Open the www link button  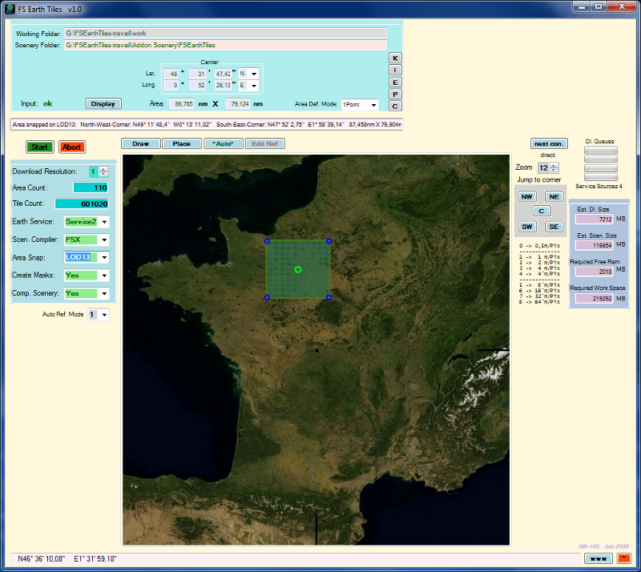598,558
